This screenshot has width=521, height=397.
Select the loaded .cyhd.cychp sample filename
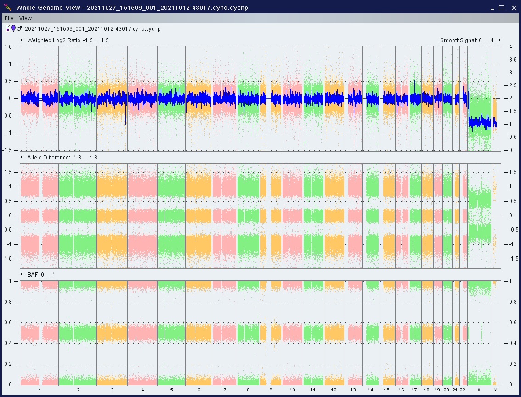[x=92, y=29]
